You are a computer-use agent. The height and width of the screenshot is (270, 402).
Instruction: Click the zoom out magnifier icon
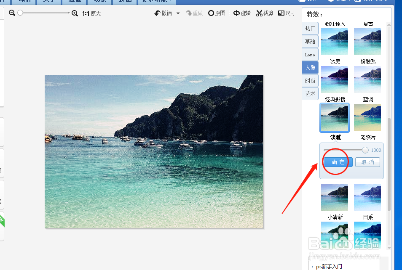point(12,13)
